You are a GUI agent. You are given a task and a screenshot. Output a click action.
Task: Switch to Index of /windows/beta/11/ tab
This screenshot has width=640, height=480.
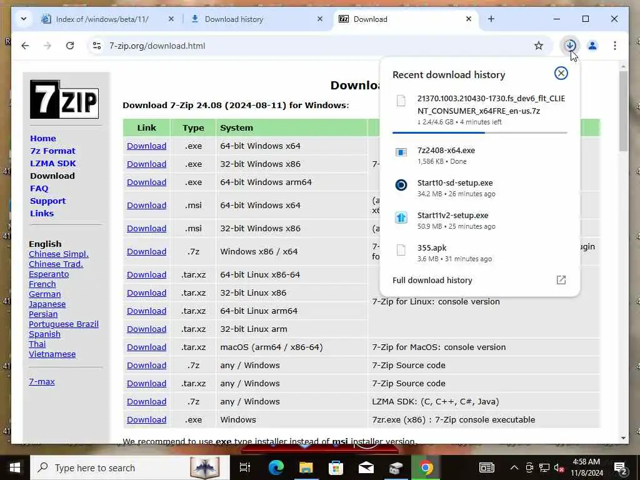point(107,19)
